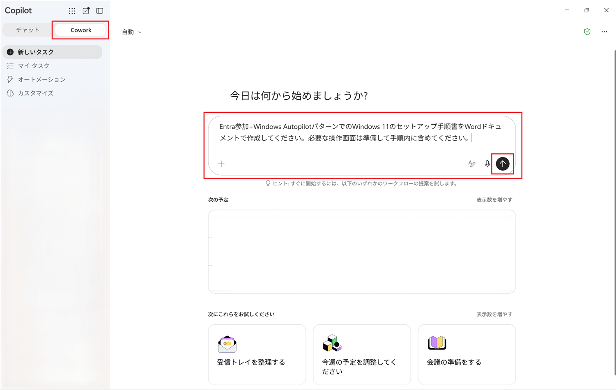
Task: Switch to the チャット tab
Action: pyautogui.click(x=28, y=30)
